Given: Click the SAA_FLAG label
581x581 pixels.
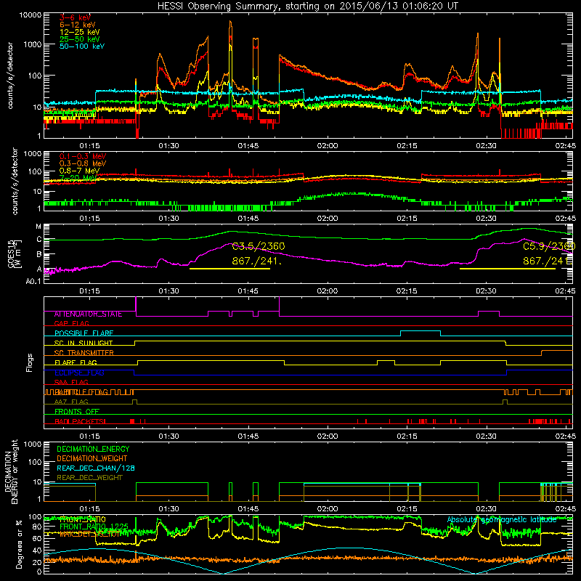Looking at the screenshot, I should (71, 382).
